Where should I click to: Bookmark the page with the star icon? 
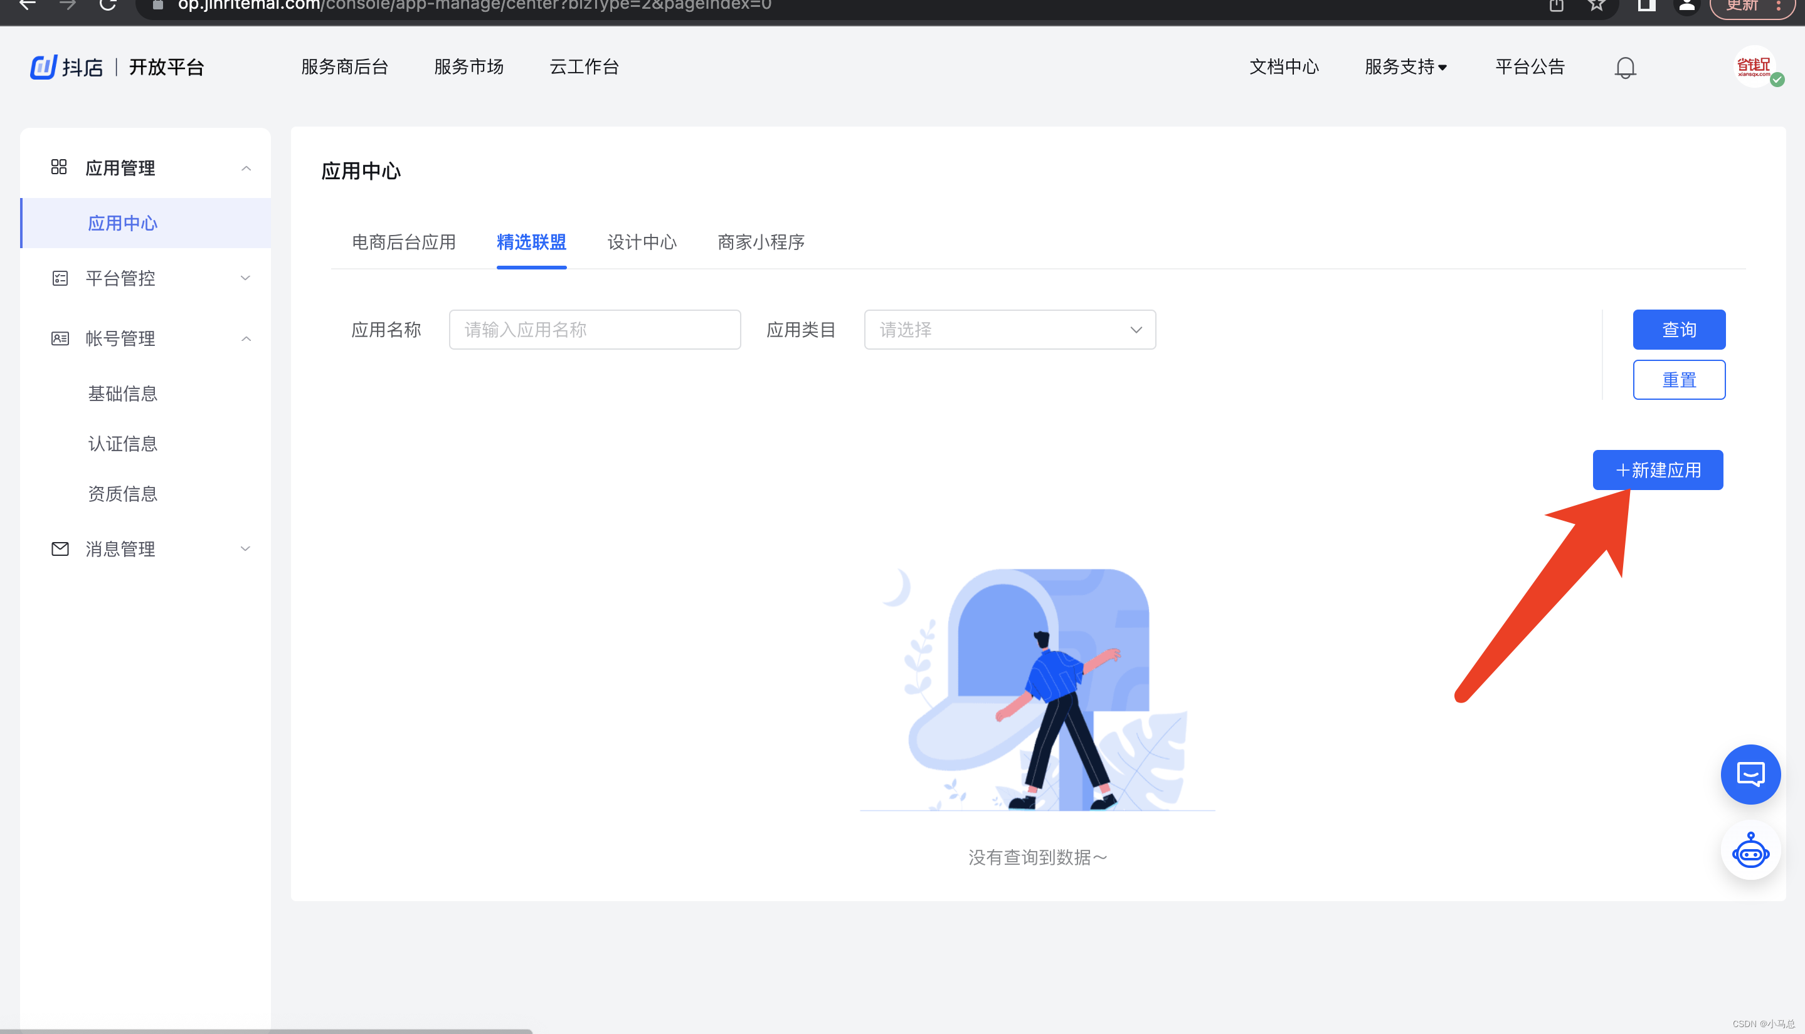1596,6
